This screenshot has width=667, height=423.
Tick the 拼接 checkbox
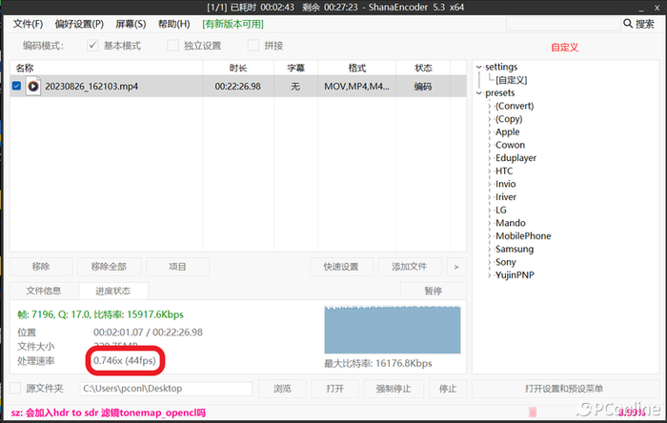[253, 45]
